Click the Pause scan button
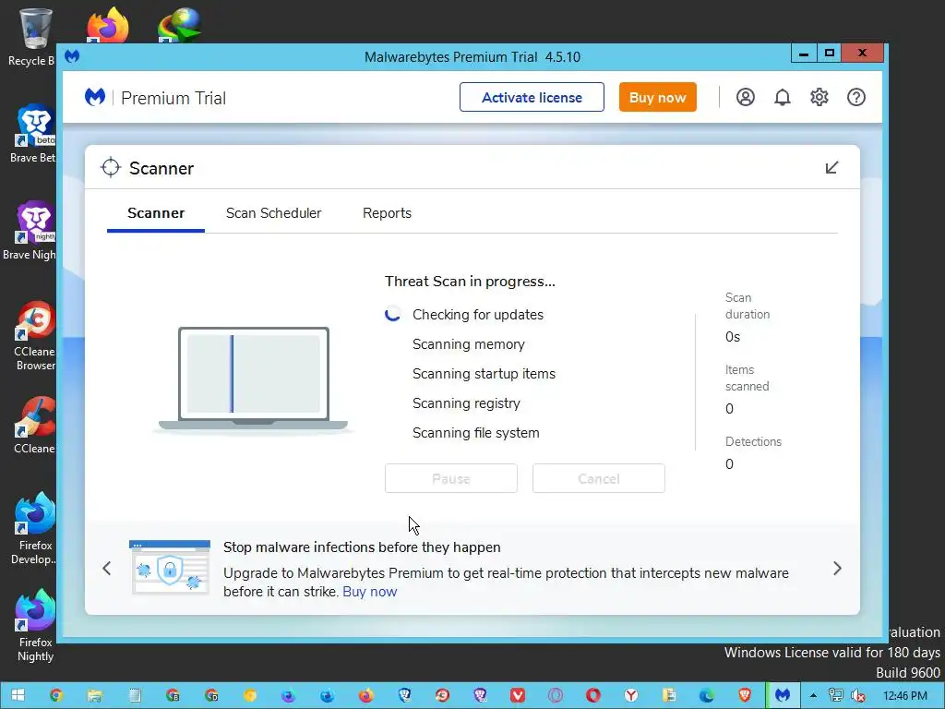The height and width of the screenshot is (709, 945). click(450, 479)
